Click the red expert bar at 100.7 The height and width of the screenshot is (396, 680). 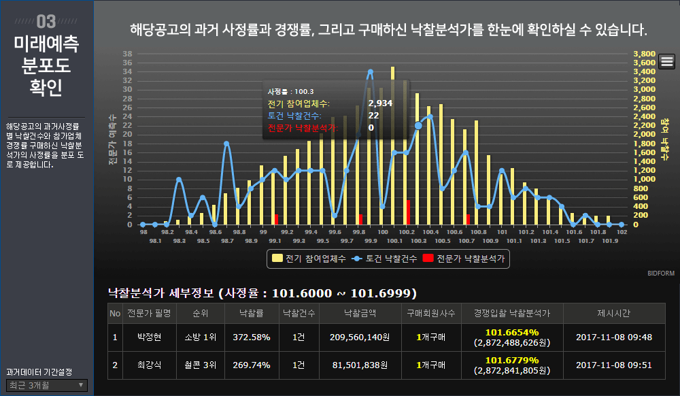click(x=468, y=220)
